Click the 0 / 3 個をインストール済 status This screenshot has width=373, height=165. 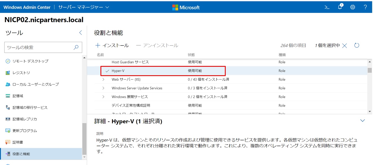tap(207, 88)
